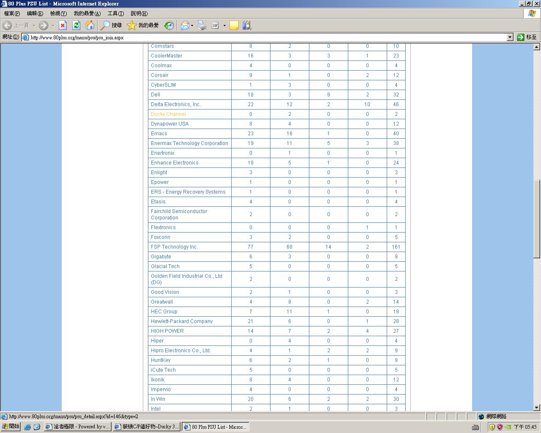Screen dimensions: 541x433
Task: Click the green Go arrow button
Action: point(521,37)
